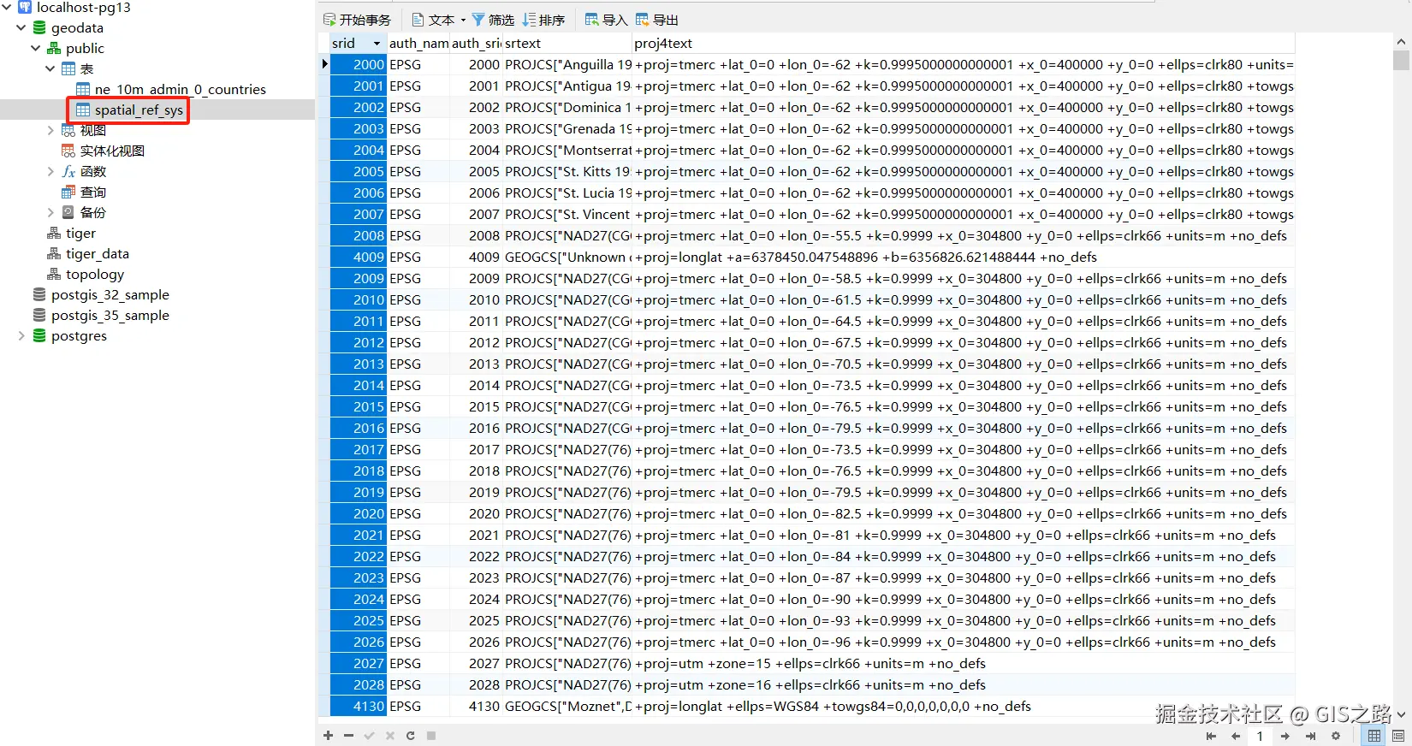
Task: Click the srtext cell GEOGCS["Moznet"
Action: pos(567,706)
